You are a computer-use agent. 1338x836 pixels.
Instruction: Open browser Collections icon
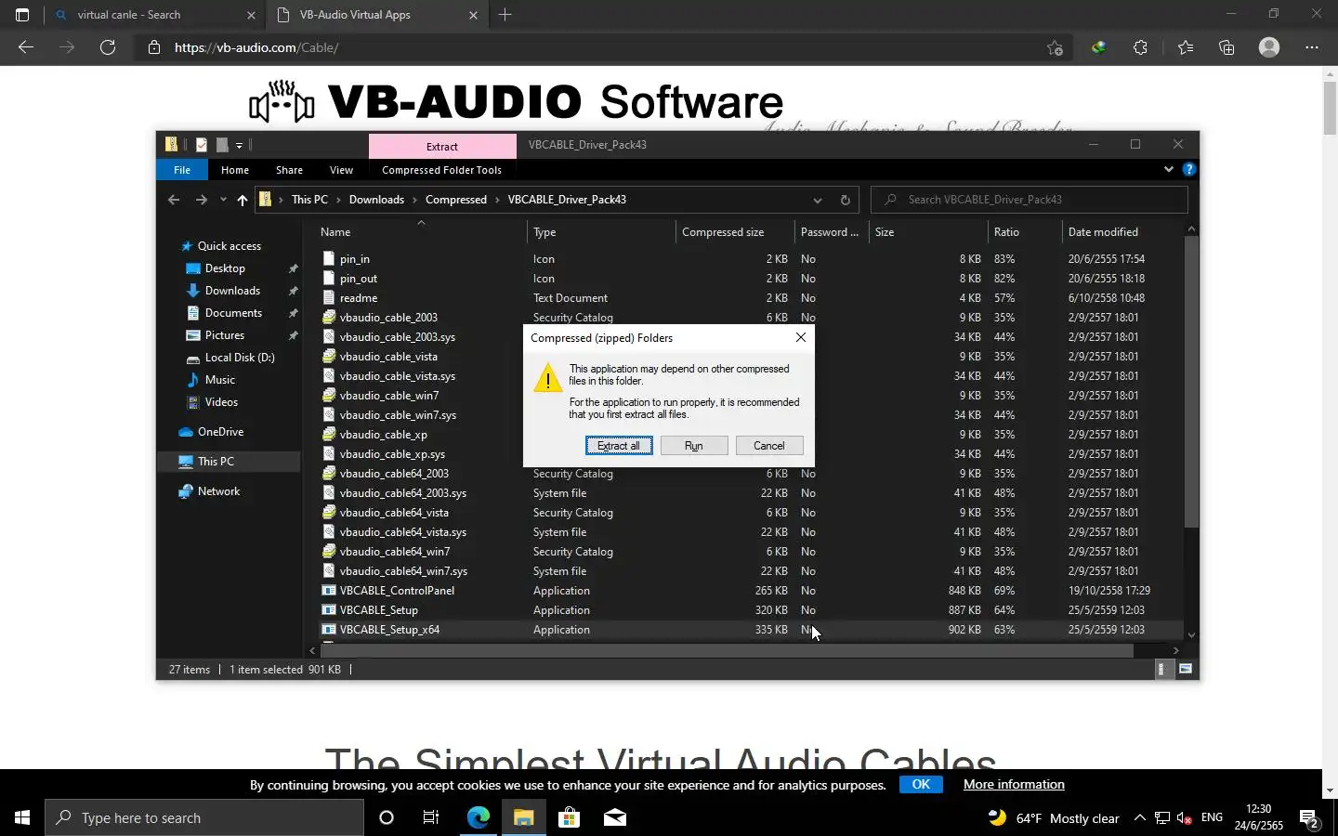(1226, 47)
